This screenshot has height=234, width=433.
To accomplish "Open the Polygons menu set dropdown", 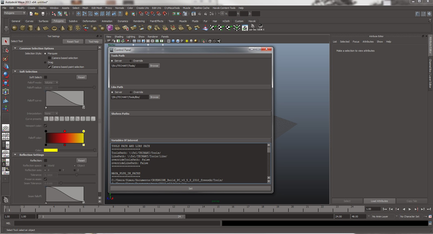I will click(14, 13).
